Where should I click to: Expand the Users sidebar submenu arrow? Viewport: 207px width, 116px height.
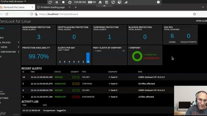[19, 47]
